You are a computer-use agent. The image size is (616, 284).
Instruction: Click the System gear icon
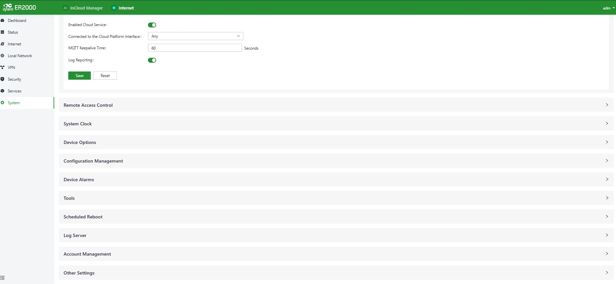[x=2, y=103]
